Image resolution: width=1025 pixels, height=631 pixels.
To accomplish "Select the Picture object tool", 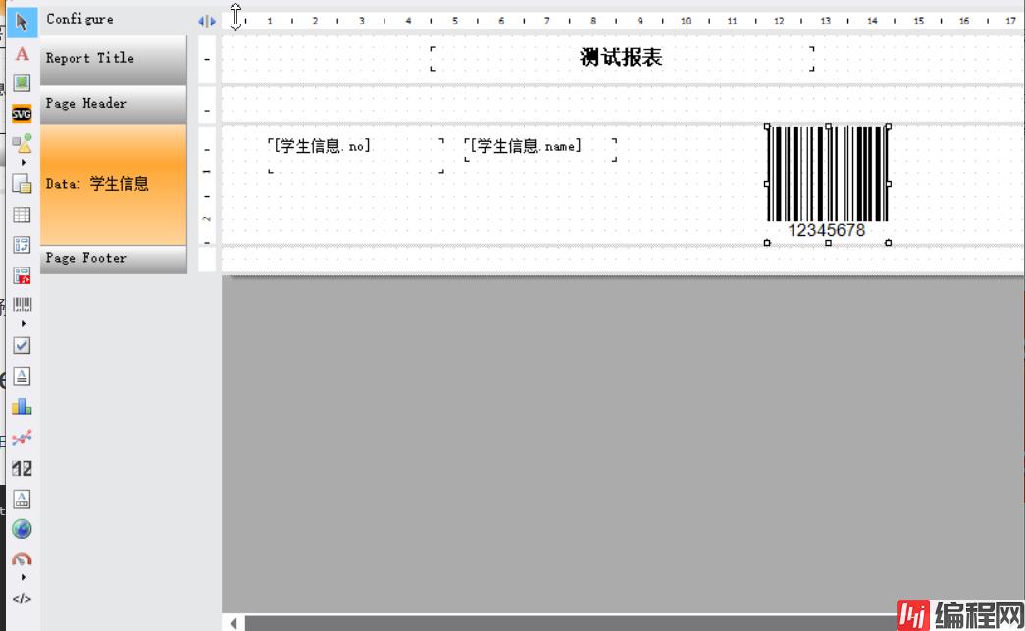I will click(x=22, y=83).
